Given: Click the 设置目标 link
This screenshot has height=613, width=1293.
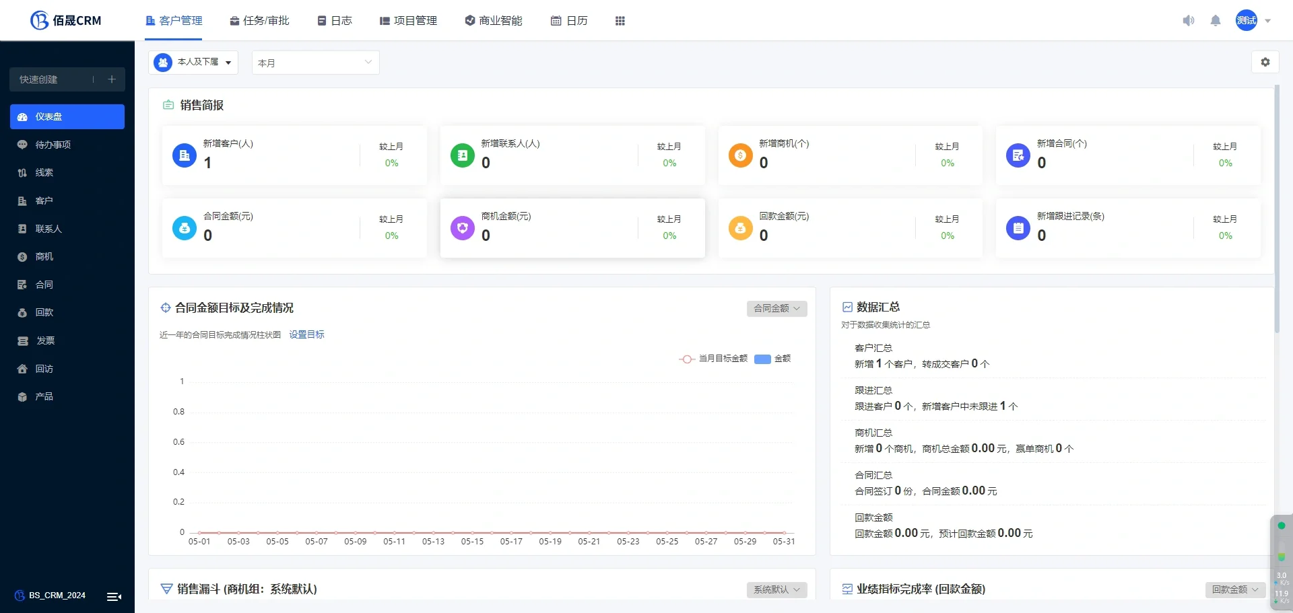Looking at the screenshot, I should pos(306,334).
